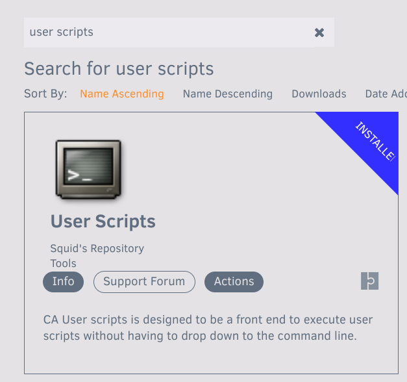Click empty area right of the monitor icon

214,169
